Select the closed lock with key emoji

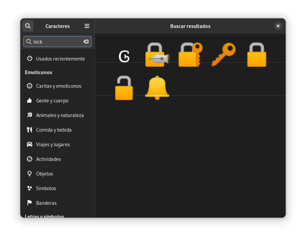190,55
